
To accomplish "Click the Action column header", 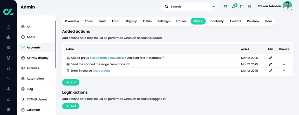I will coord(70,49).
